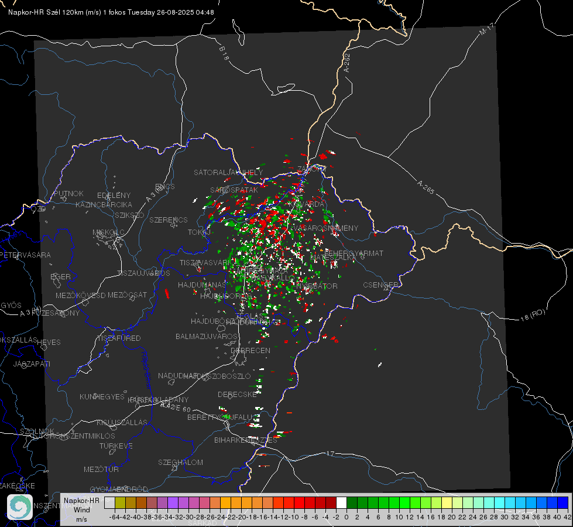
Task: Click the white swatch left of 0
Action: click(341, 502)
